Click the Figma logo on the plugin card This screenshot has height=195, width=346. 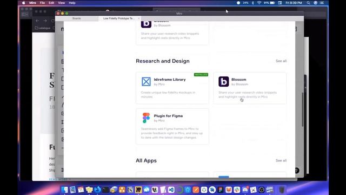pyautogui.click(x=146, y=118)
